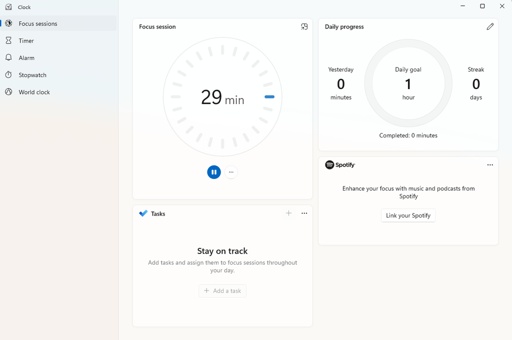Maximize the Clock window

[482, 6]
